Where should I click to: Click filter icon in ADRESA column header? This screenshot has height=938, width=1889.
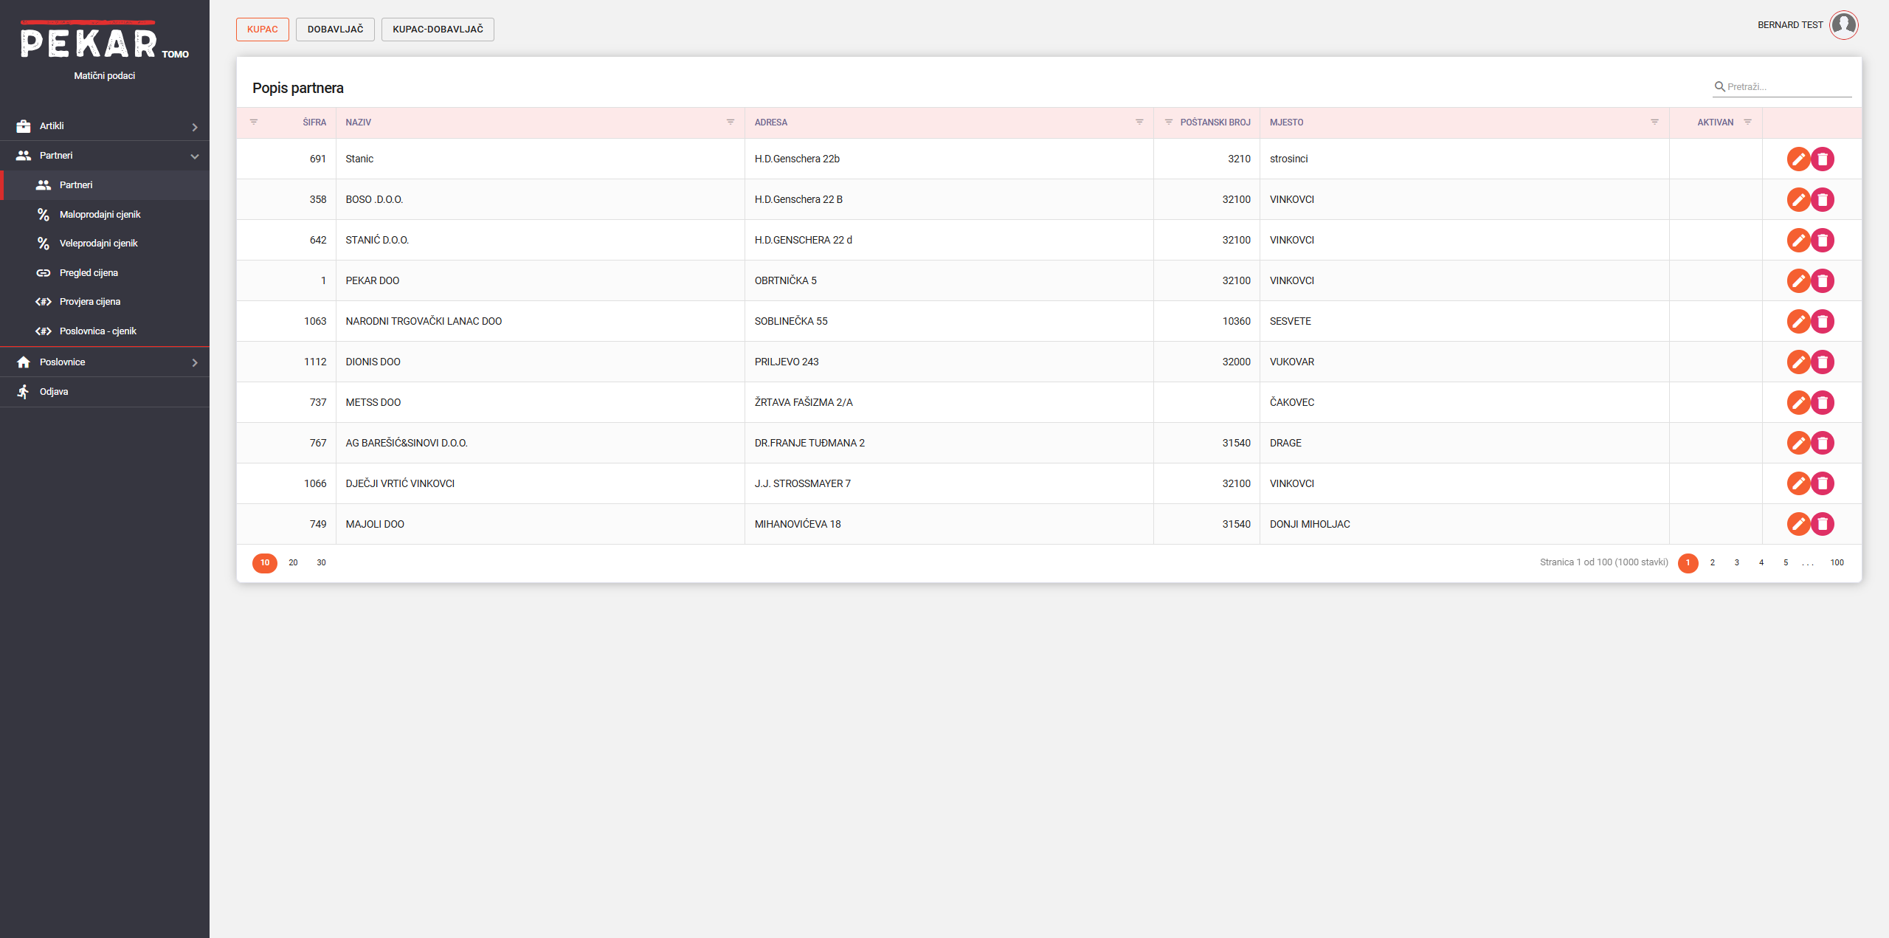click(1139, 123)
